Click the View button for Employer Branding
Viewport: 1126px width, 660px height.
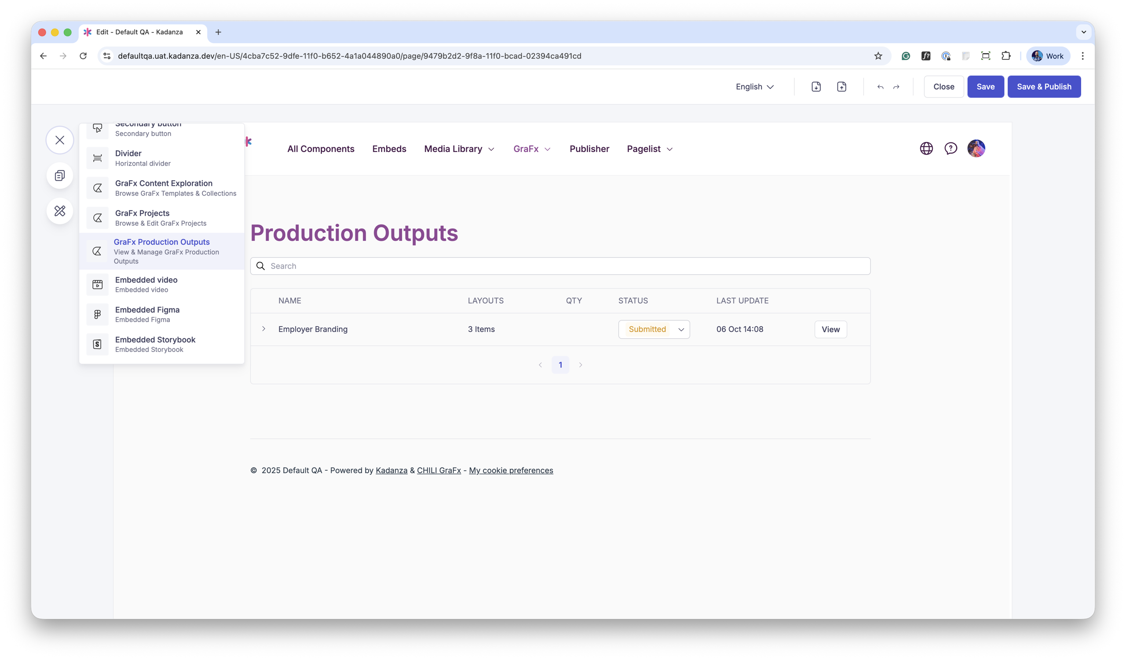coord(830,329)
